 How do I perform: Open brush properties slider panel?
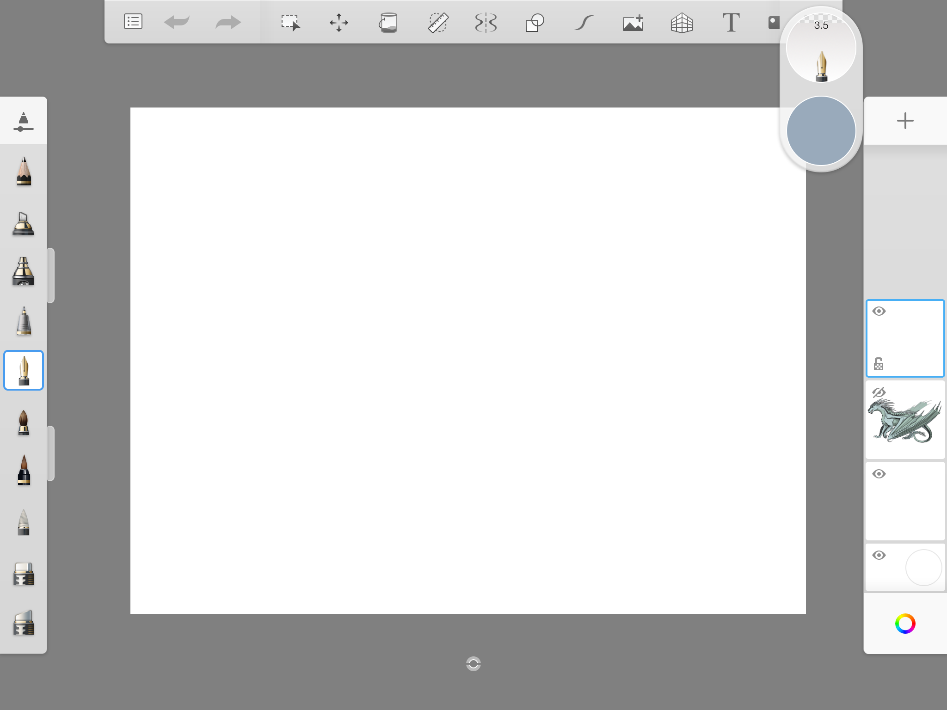(23, 121)
